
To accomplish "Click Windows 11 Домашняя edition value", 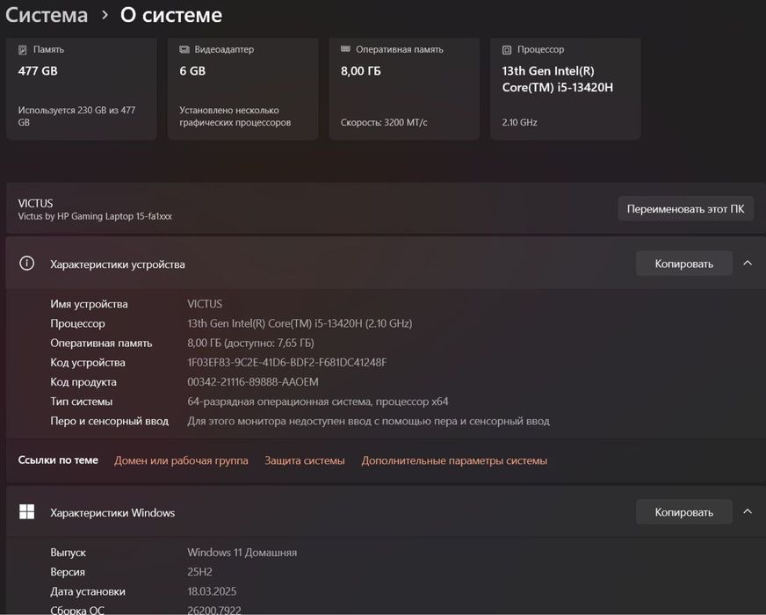I will pos(242,553).
